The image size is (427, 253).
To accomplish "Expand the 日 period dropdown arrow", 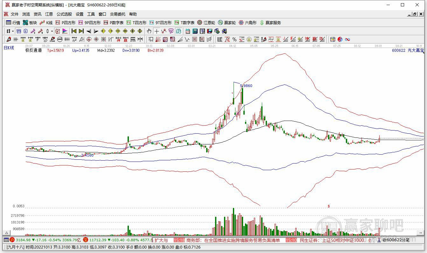I will 13,31.
